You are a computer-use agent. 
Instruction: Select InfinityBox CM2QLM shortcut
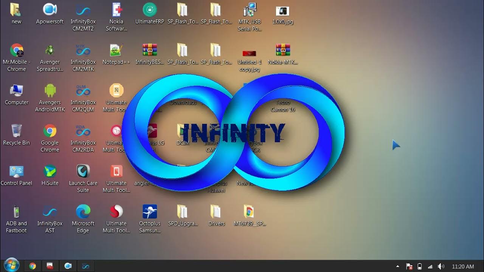point(83,98)
